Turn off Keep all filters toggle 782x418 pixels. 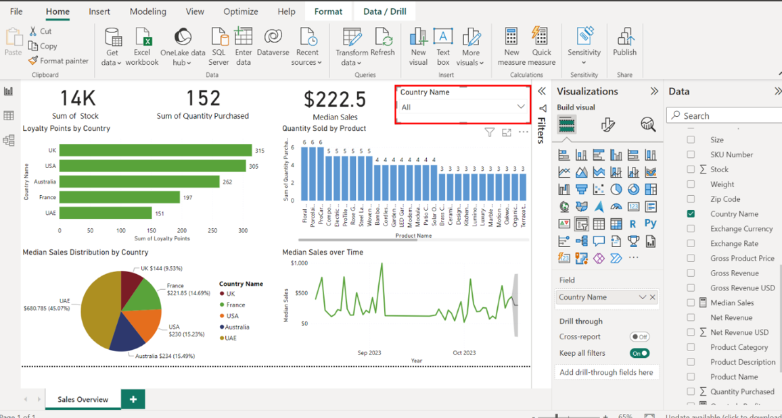tap(639, 353)
